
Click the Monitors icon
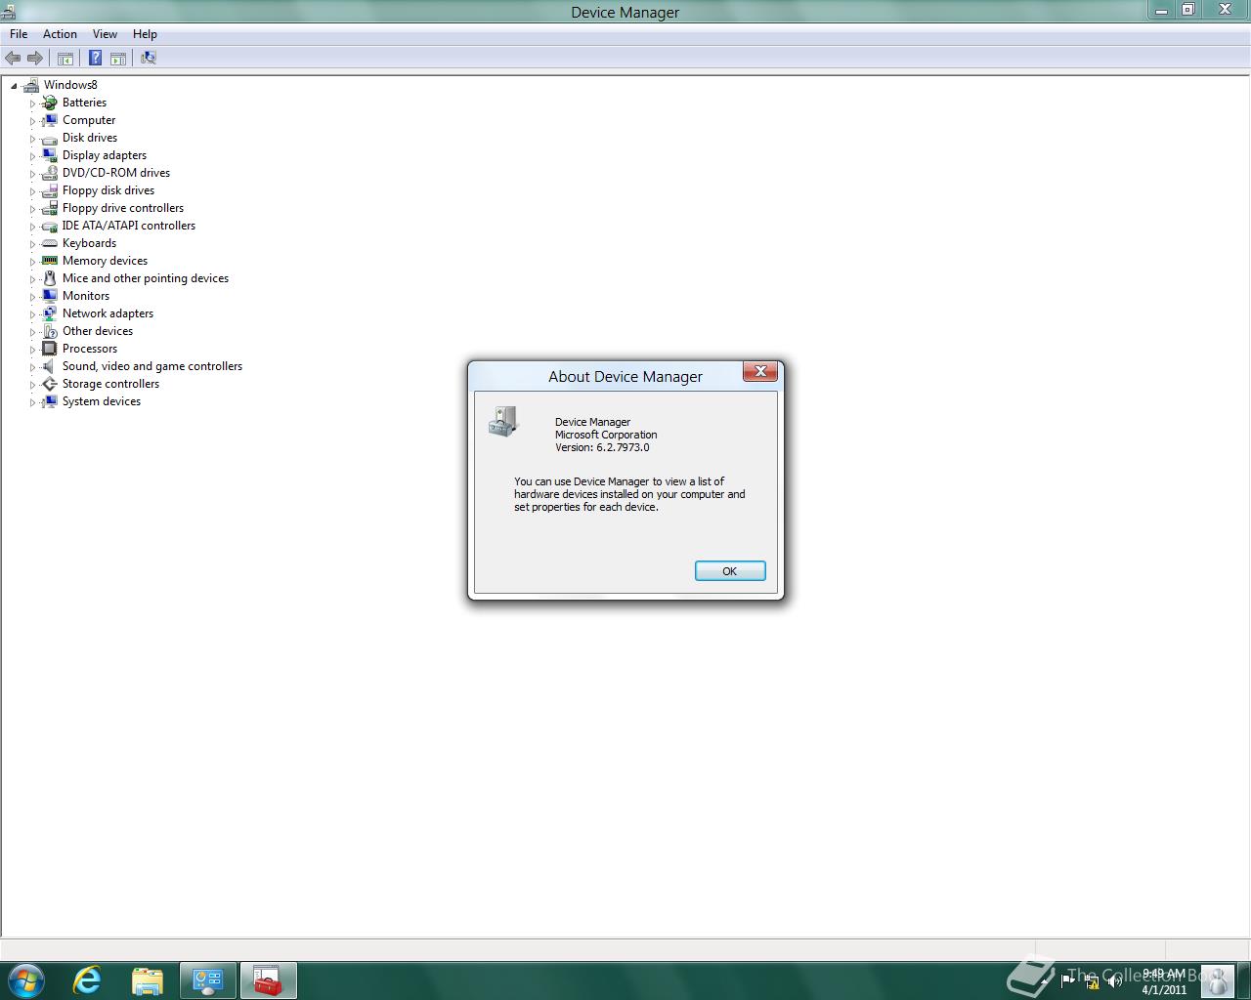tap(50, 296)
